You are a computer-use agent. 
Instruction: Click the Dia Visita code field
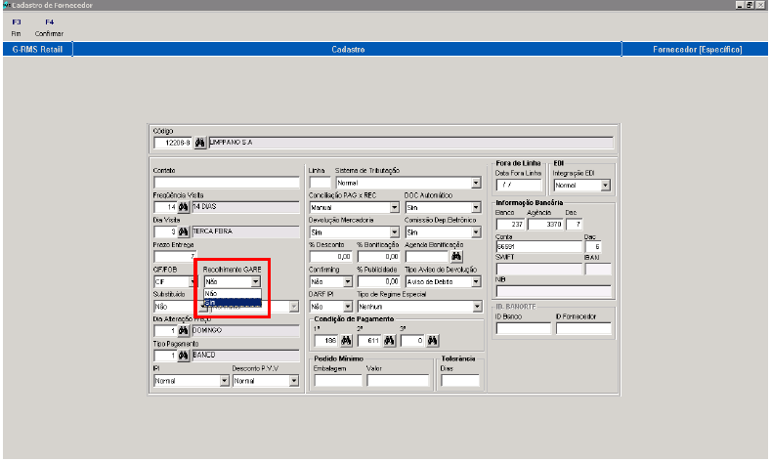coord(165,231)
